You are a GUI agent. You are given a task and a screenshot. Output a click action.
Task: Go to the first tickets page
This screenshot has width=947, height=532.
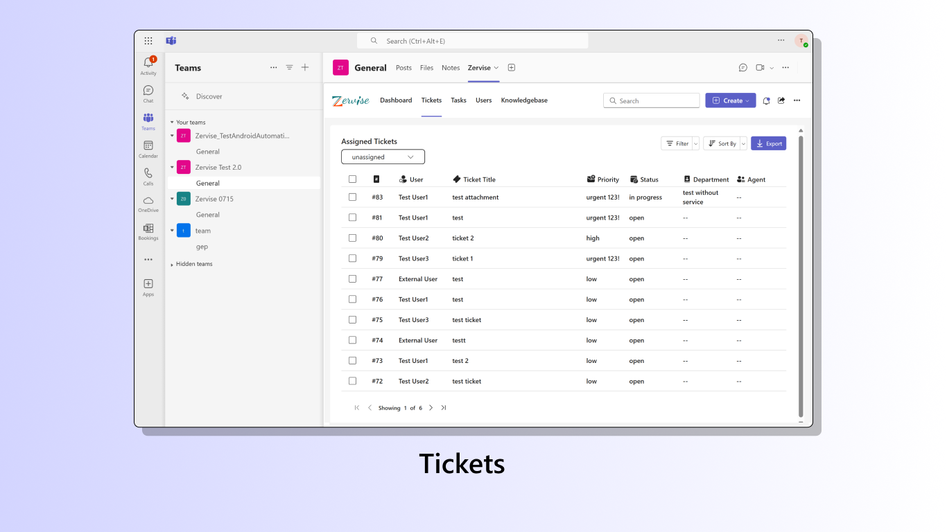(x=357, y=408)
